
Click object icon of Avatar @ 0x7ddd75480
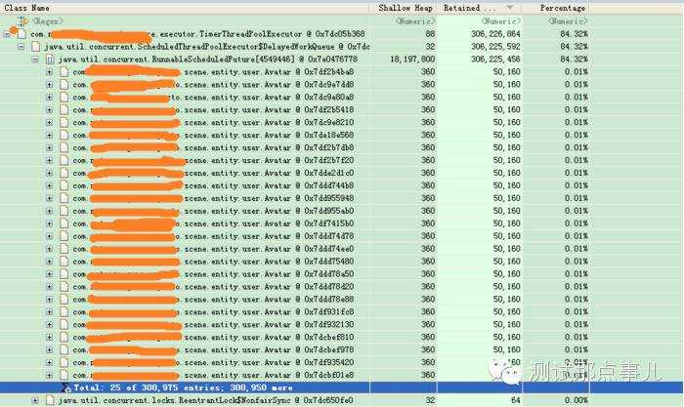(64, 261)
